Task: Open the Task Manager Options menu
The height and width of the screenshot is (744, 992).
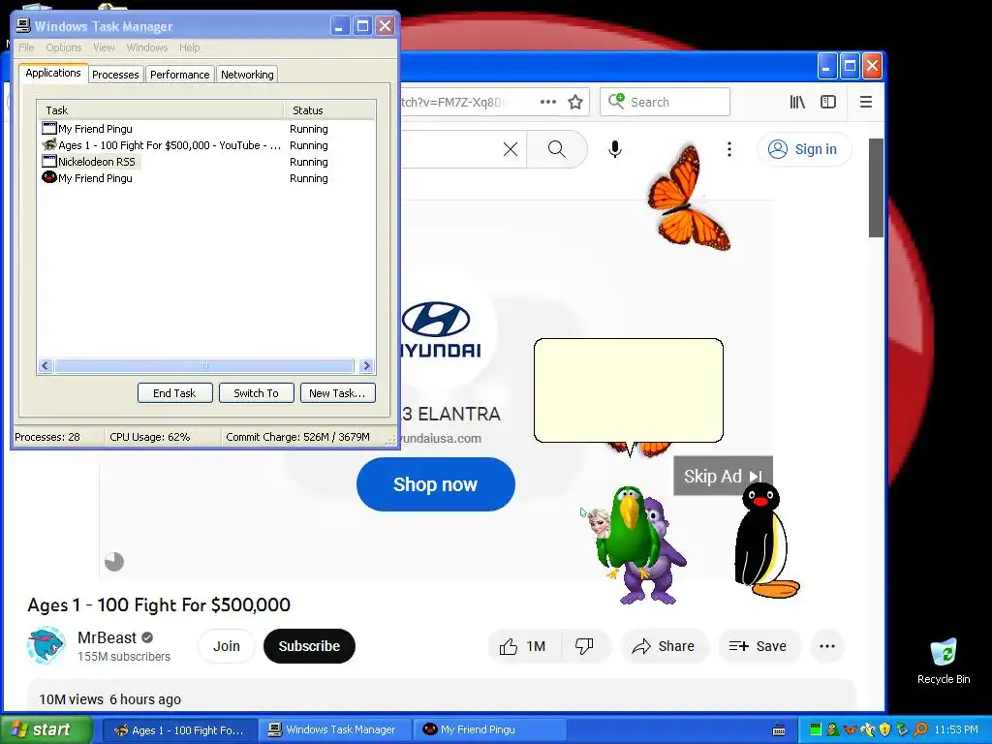Action: point(64,47)
